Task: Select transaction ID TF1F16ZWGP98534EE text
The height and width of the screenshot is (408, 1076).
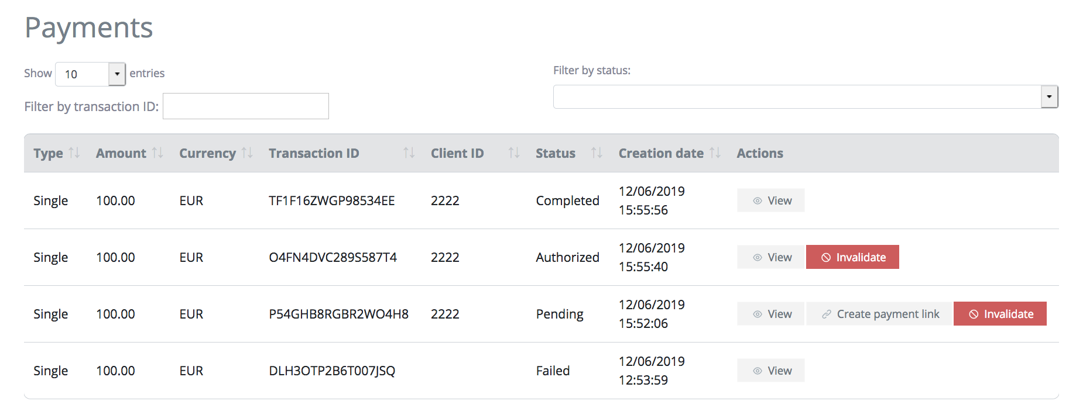Action: [332, 200]
